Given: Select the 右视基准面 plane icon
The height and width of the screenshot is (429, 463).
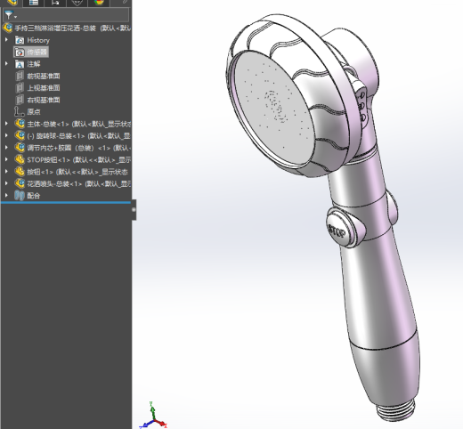Looking at the screenshot, I should tap(20, 100).
